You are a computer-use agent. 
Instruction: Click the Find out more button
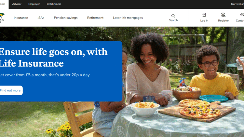coord(10,90)
